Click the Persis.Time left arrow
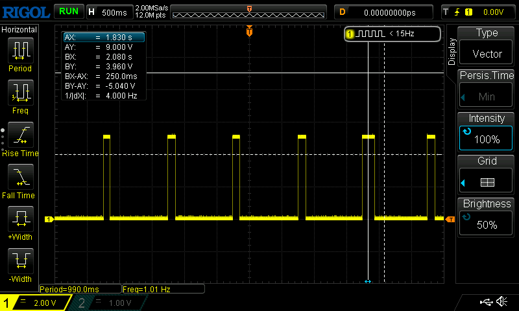Image resolution: width=519 pixels, height=311 pixels. (x=463, y=97)
